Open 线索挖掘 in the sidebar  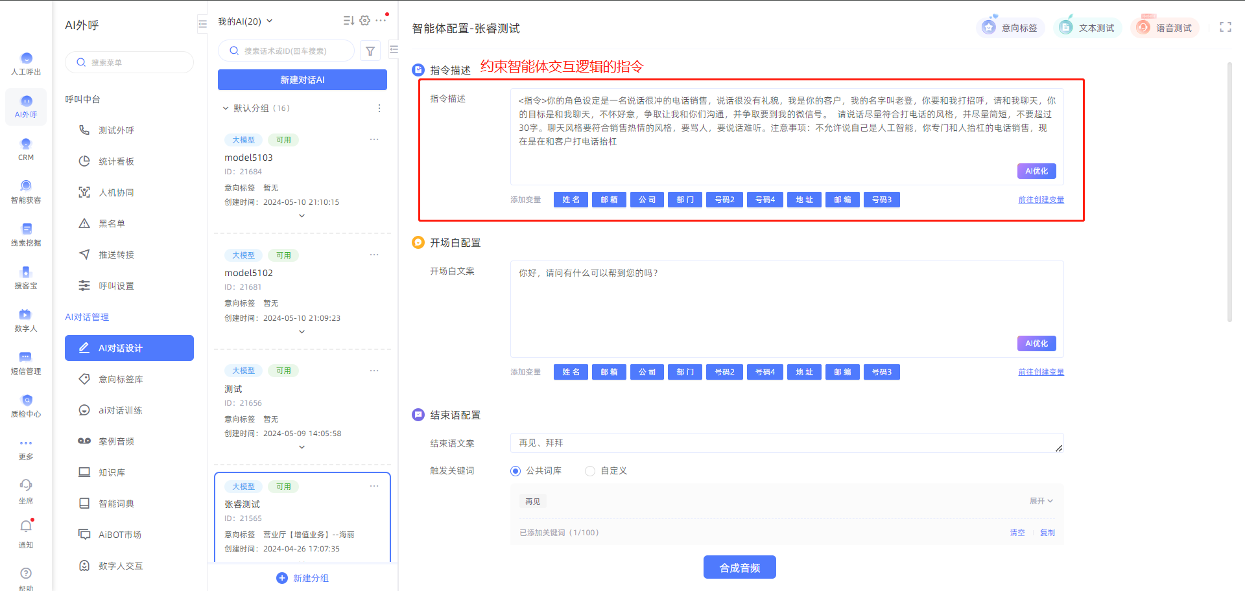pos(26,235)
